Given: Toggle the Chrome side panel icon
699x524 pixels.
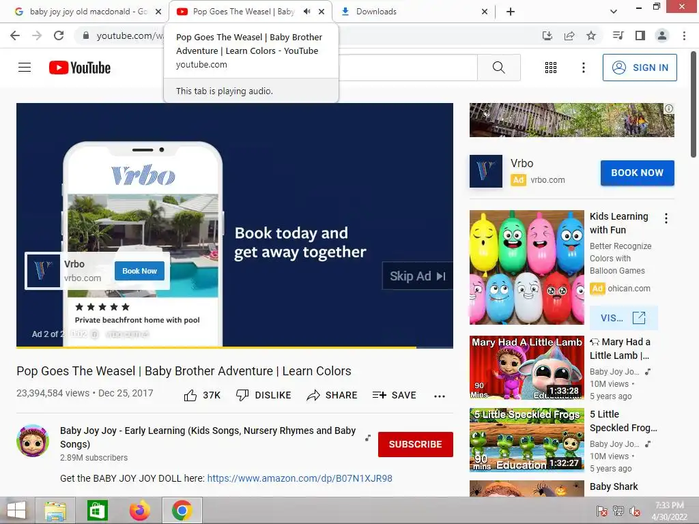Looking at the screenshot, I should tap(640, 35).
